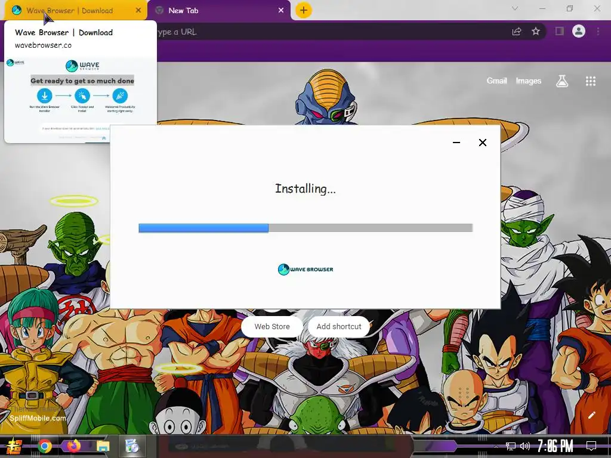This screenshot has width=611, height=458.
Task: Open the Google apps grid
Action: [591, 81]
